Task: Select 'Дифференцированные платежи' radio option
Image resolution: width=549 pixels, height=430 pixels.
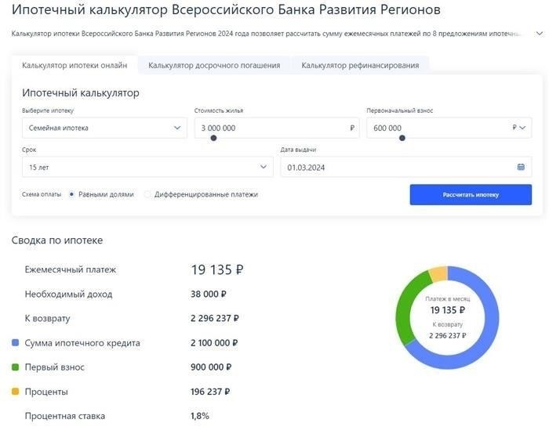Action: coord(147,194)
